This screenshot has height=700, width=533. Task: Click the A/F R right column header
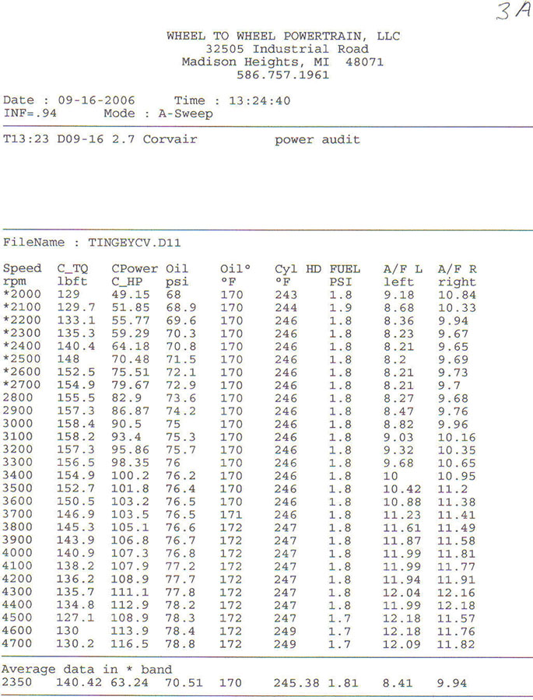pyautogui.click(x=457, y=275)
